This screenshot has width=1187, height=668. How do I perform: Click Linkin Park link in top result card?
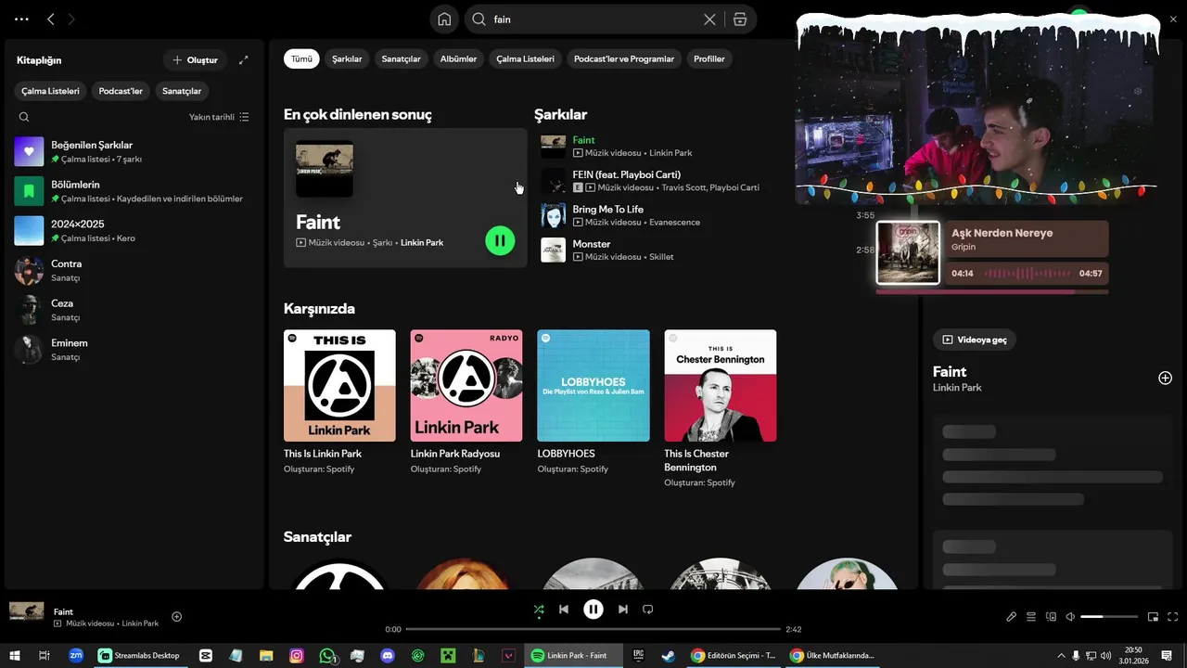422,242
